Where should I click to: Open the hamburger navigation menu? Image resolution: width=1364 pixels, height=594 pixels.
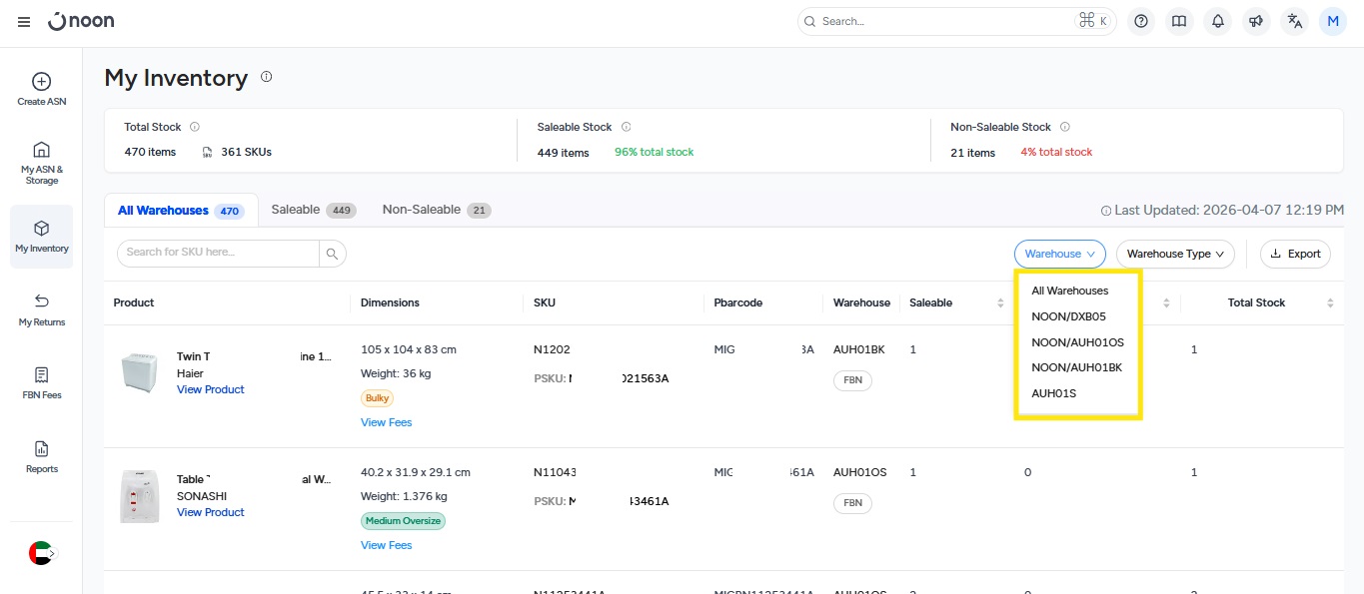(x=24, y=22)
